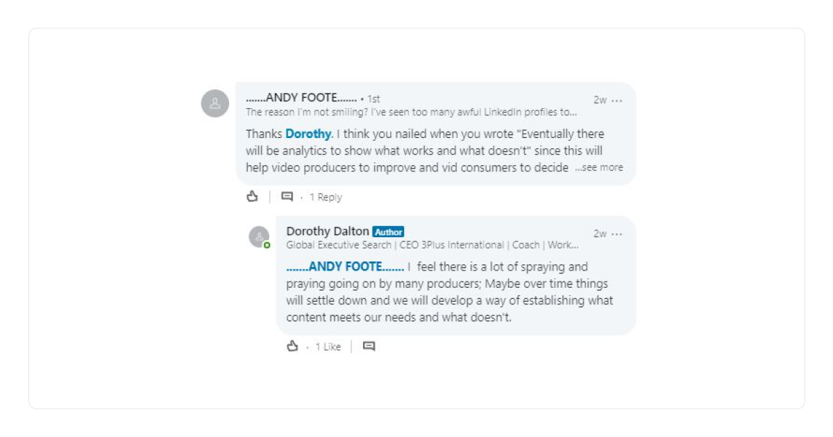
Task: Click the green online status dot on Dorothy's avatar
Action: pos(267,244)
